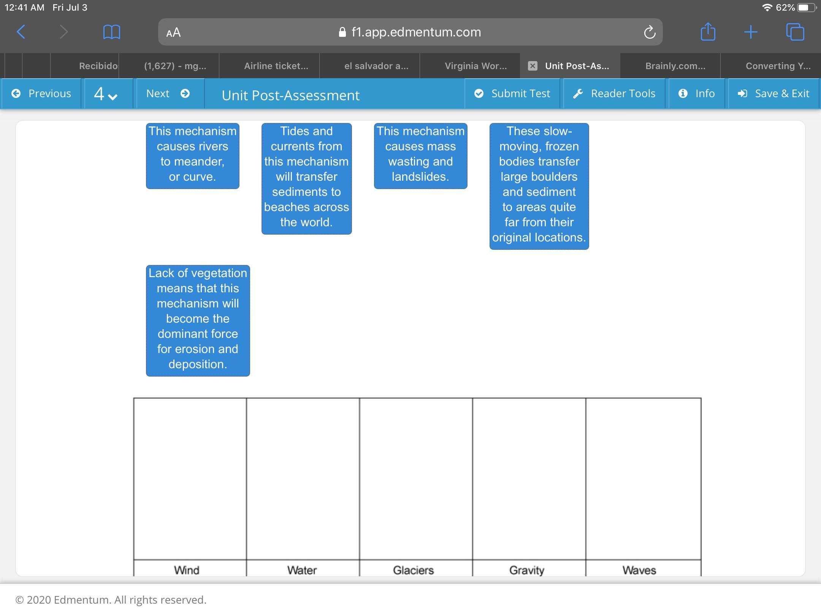Open the share sheet icon
This screenshot has width=821, height=615.
[708, 32]
